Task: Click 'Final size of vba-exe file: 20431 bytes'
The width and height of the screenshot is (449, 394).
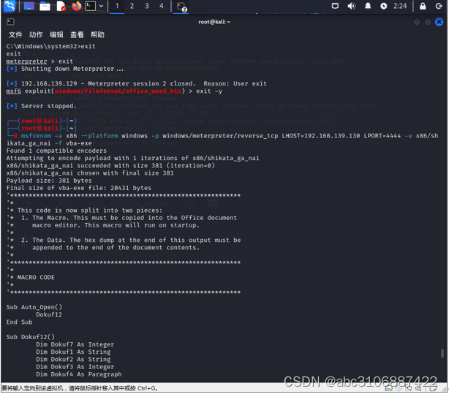Action: tap(79, 188)
